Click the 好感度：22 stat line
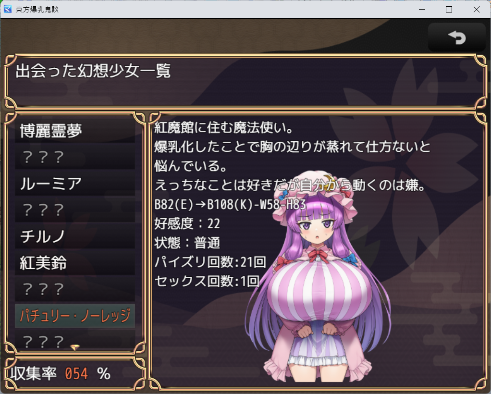Screen dimensions: 491x394 tap(187, 223)
